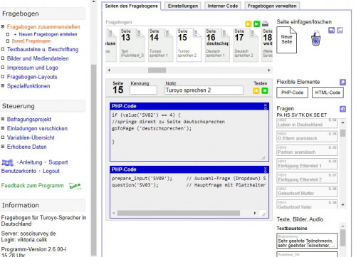Image resolution: width=356 pixels, height=257 pixels.
Task: Open Textbausteine u. Beschriftung
Action: pyautogui.click(x=43, y=49)
